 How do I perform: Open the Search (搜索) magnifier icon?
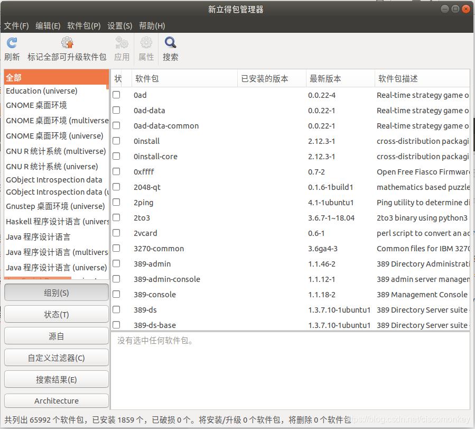click(x=170, y=43)
